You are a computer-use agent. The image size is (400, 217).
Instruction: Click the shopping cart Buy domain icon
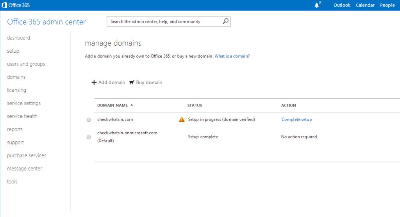point(132,82)
